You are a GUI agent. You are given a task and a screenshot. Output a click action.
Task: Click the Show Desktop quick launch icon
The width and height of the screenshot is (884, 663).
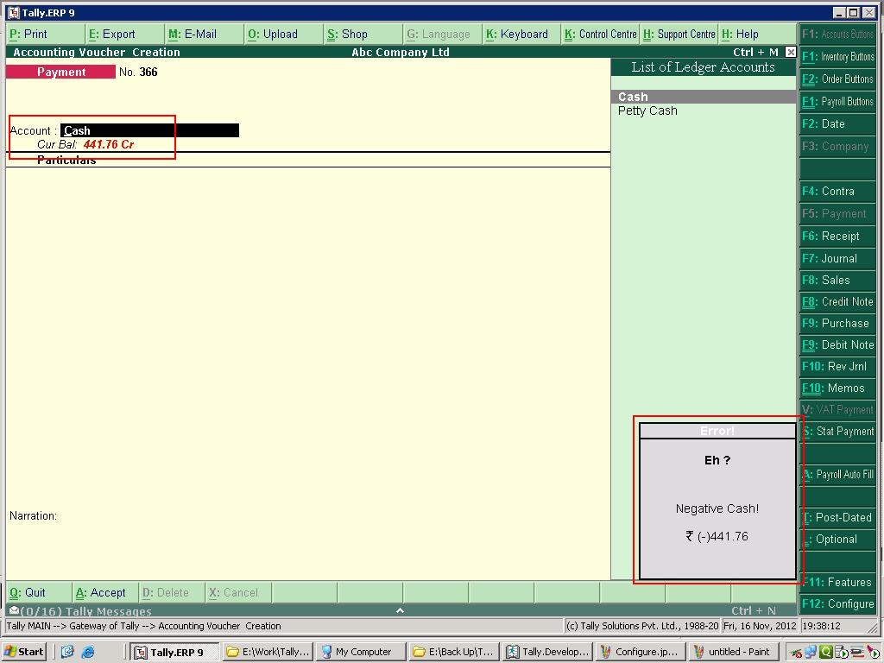pyautogui.click(x=67, y=652)
